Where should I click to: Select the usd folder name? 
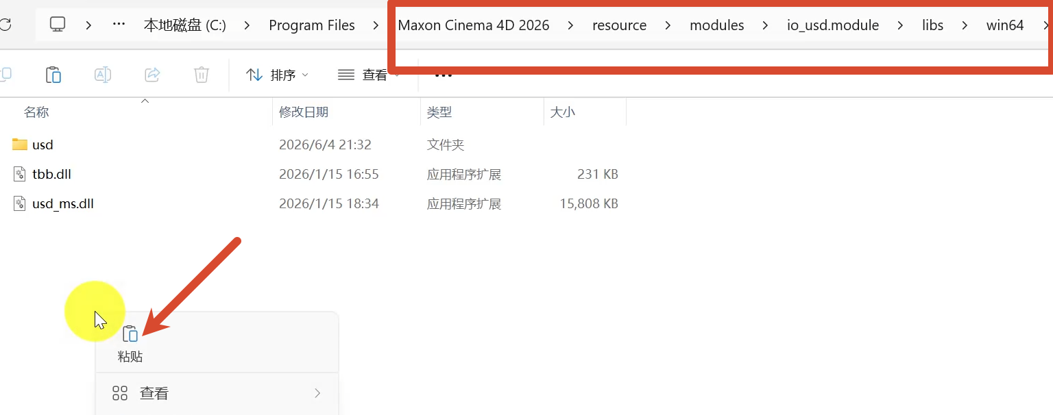[43, 144]
